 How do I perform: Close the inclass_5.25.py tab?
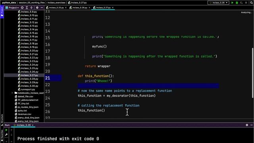click(x=66, y=8)
